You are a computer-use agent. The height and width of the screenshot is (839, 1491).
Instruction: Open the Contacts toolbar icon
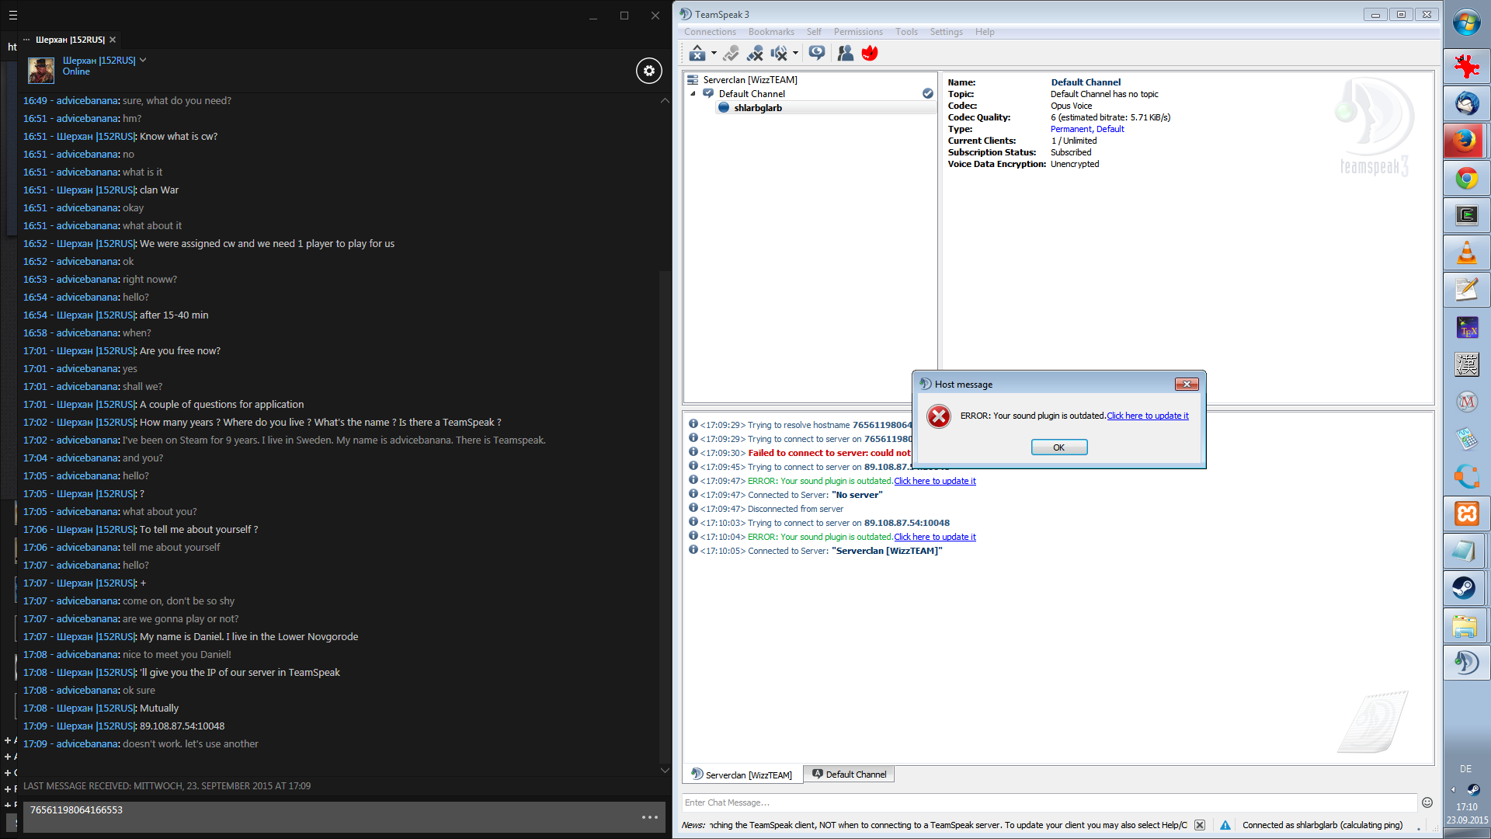pos(845,53)
